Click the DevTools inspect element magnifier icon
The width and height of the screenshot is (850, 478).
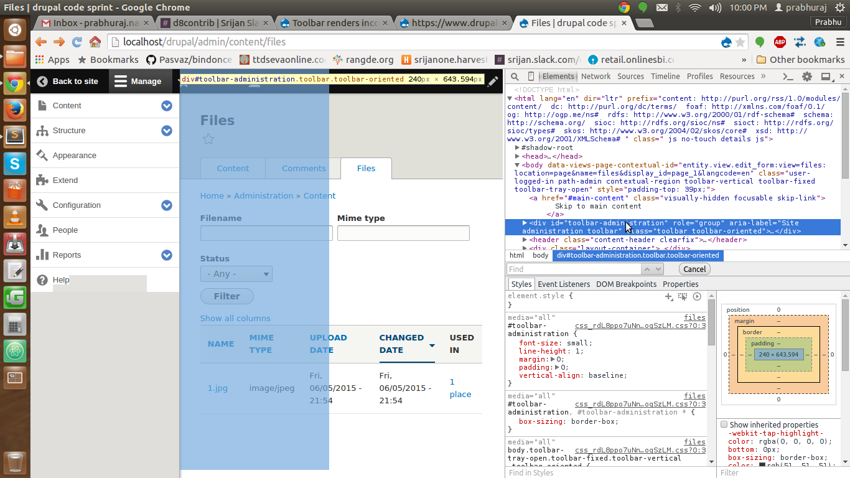pos(515,77)
